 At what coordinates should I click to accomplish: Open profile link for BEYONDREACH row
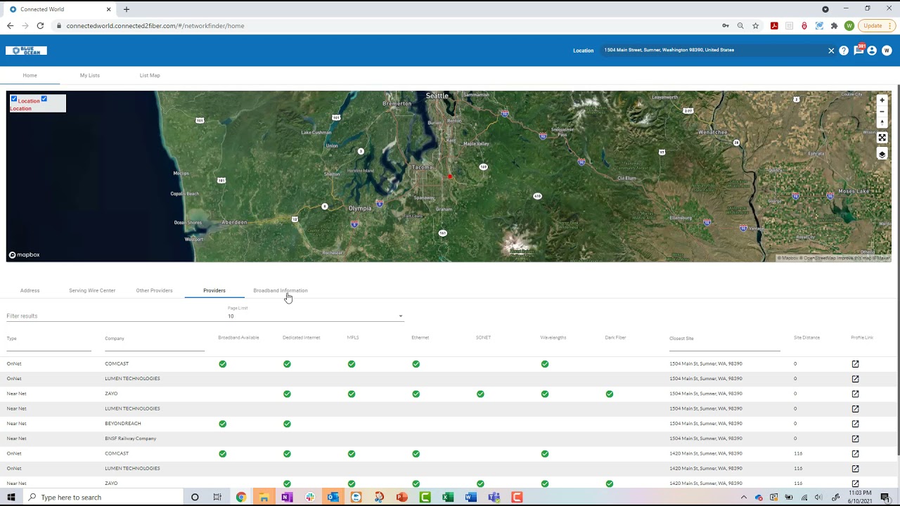(855, 424)
